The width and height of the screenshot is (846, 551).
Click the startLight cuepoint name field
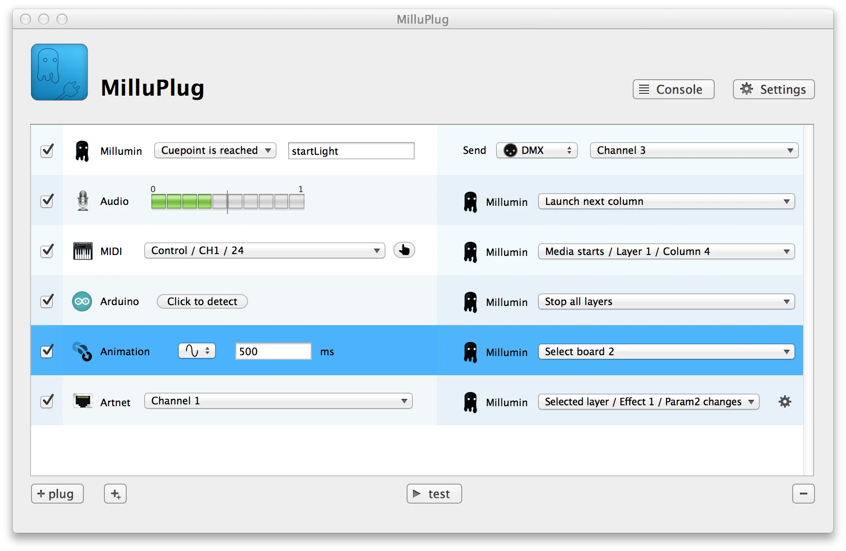tap(351, 151)
